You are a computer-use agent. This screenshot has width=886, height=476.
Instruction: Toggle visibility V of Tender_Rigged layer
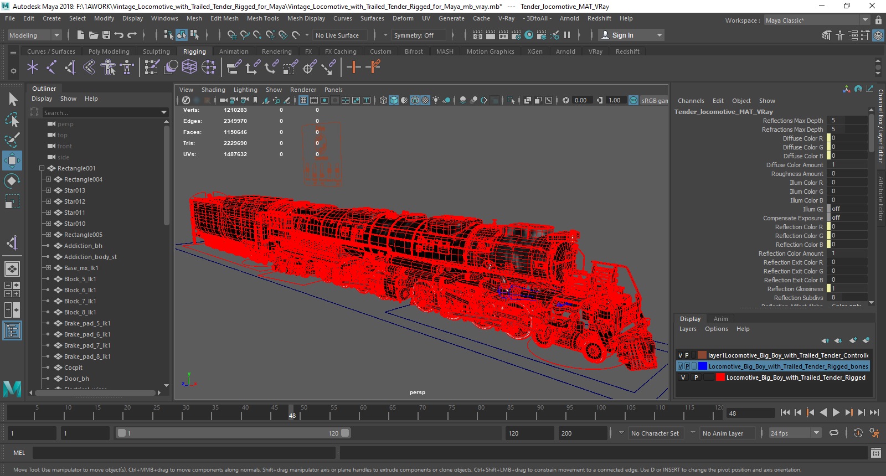(x=683, y=377)
